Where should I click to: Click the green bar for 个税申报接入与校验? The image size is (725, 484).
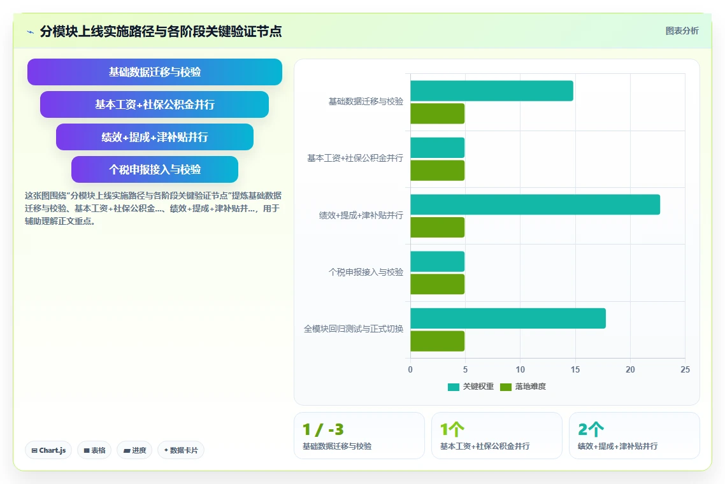click(438, 284)
